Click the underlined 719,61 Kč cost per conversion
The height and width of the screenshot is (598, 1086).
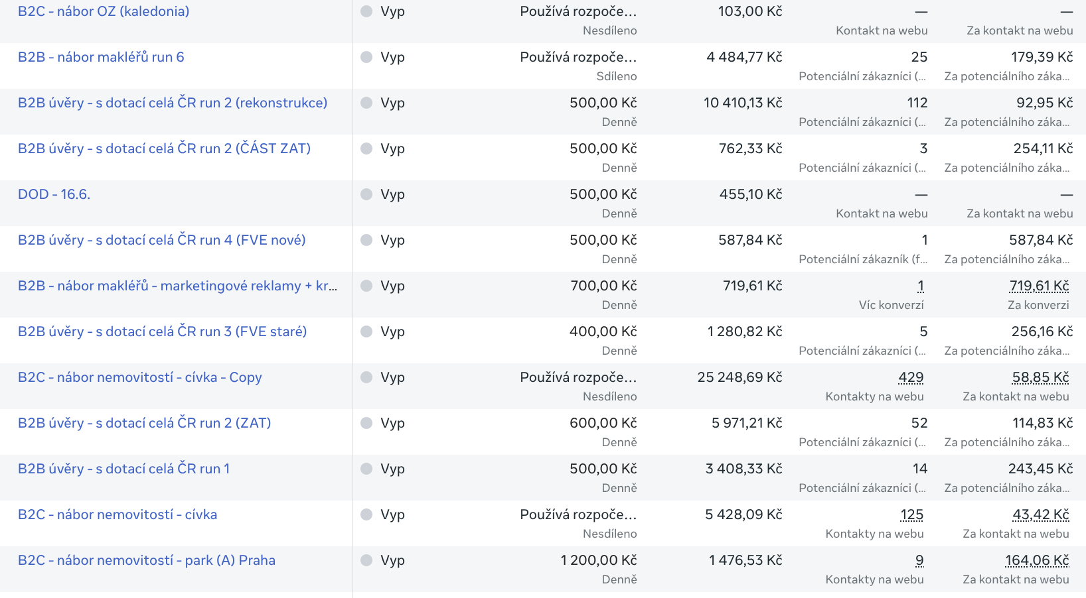1039,286
